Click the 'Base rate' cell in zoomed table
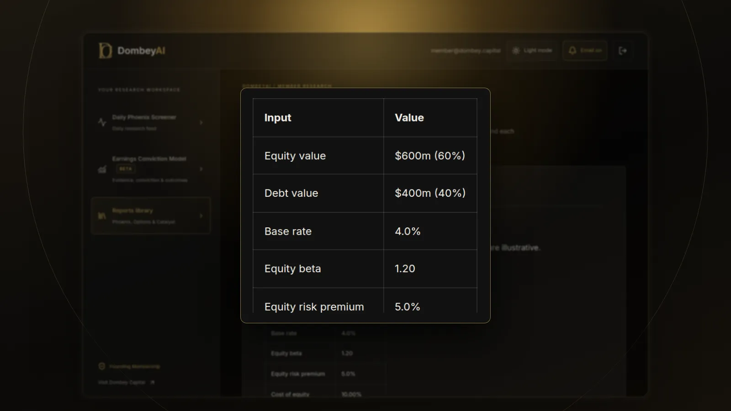The image size is (731, 411). pos(318,231)
